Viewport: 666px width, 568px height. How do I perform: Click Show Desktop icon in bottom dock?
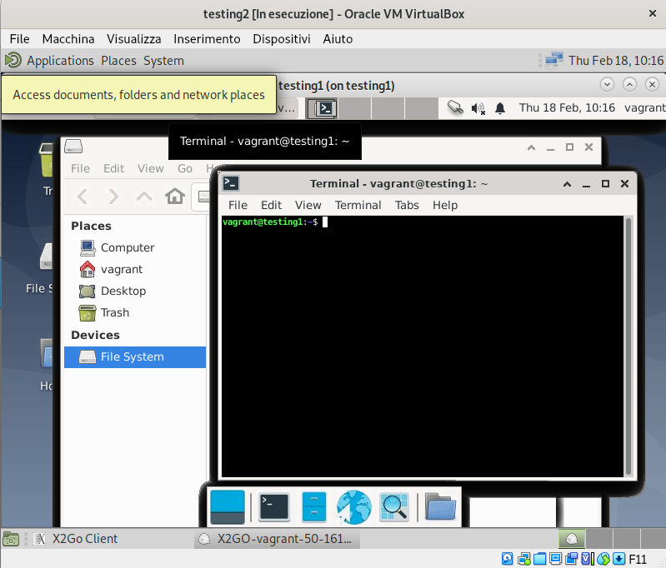click(x=228, y=507)
